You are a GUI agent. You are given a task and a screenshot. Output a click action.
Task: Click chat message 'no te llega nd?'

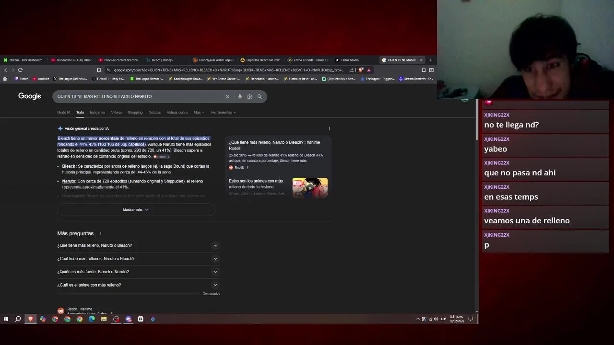tap(511, 125)
